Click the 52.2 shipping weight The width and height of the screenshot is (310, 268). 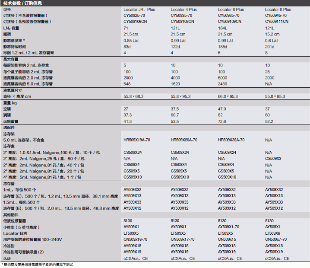click(x=269, y=121)
